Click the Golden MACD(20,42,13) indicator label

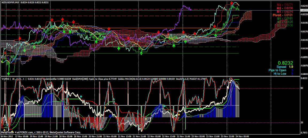coord(130,79)
